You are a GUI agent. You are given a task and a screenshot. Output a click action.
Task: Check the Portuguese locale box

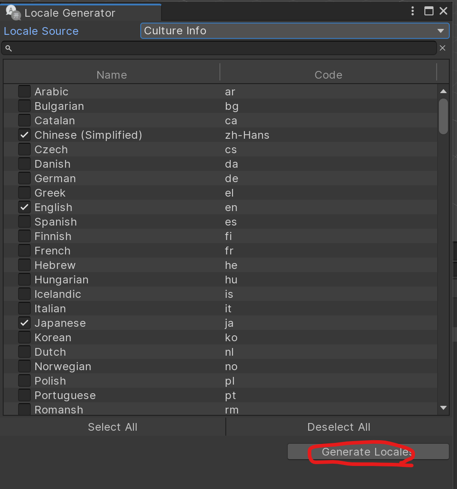(x=24, y=395)
